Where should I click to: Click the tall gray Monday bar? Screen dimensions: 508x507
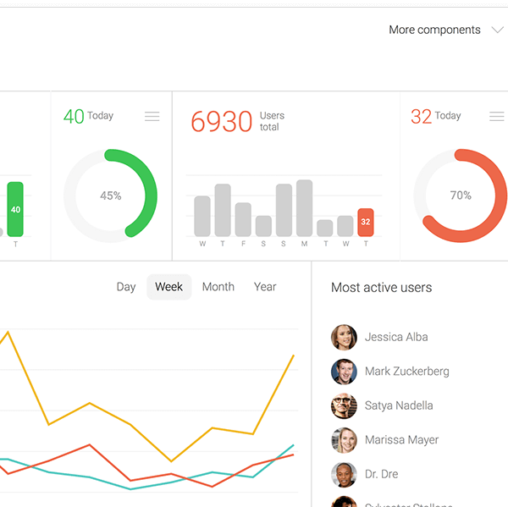pyautogui.click(x=304, y=208)
